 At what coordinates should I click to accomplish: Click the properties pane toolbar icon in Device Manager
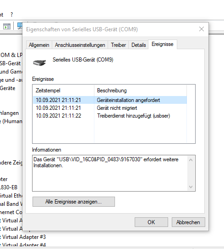pos(7,26)
